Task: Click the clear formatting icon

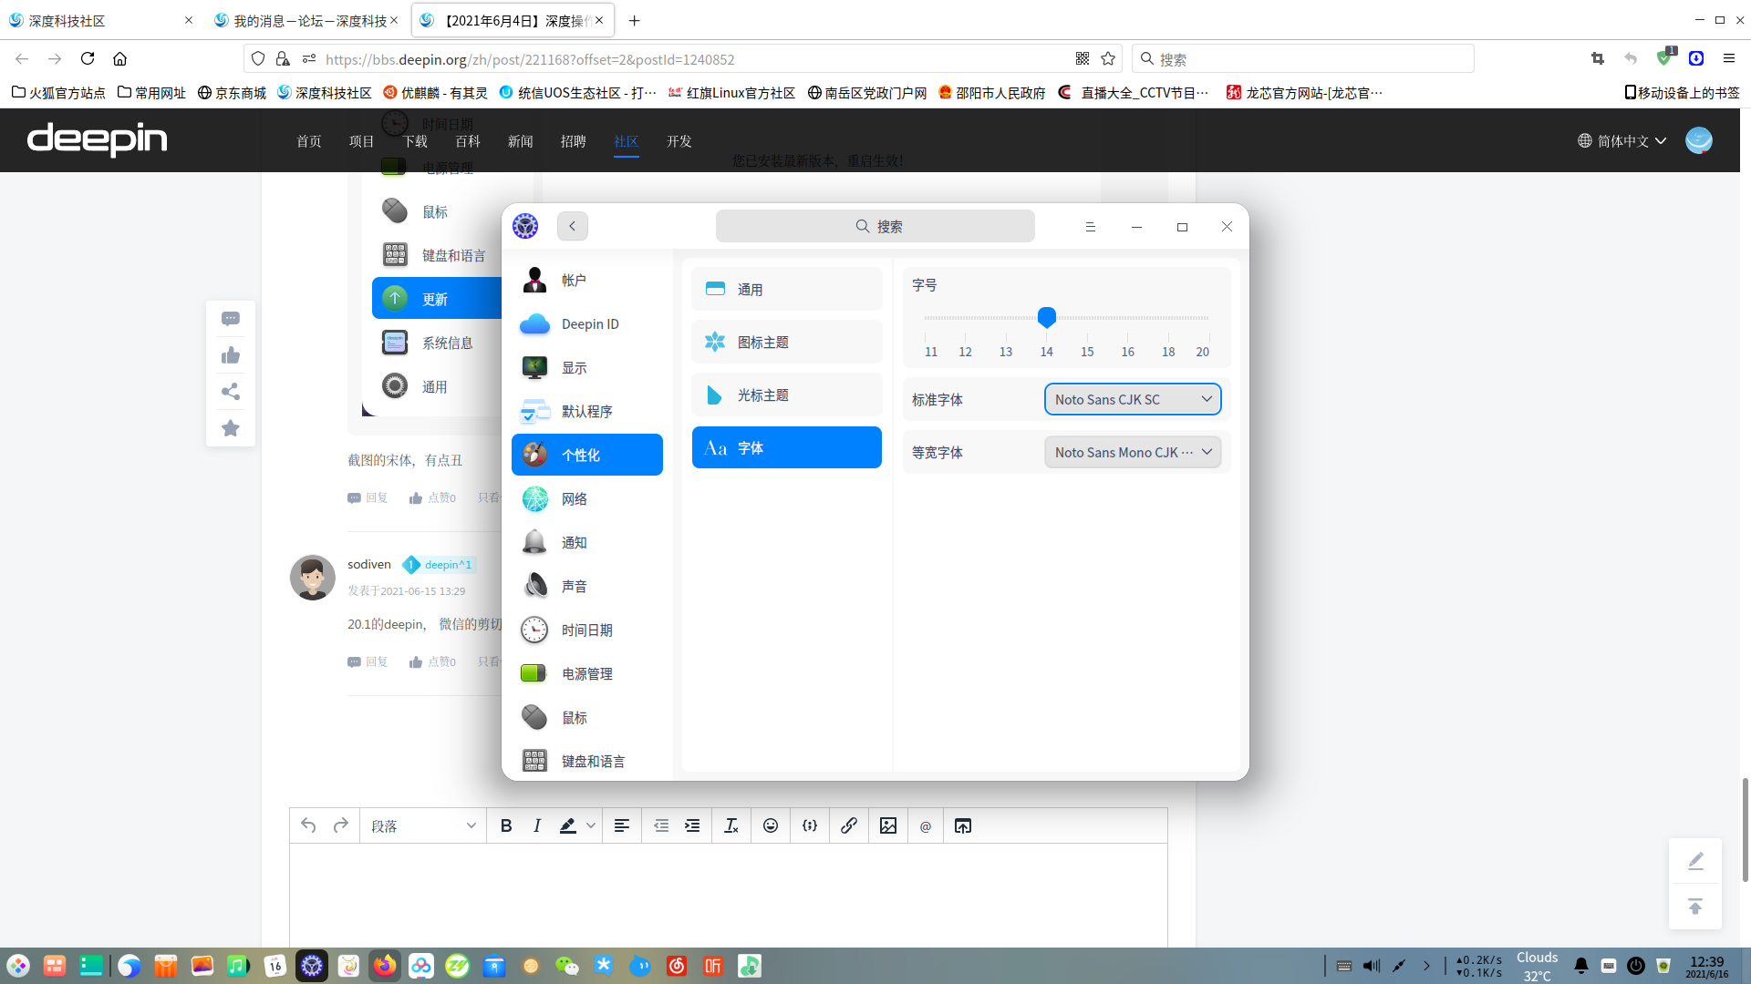Action: tap(730, 825)
